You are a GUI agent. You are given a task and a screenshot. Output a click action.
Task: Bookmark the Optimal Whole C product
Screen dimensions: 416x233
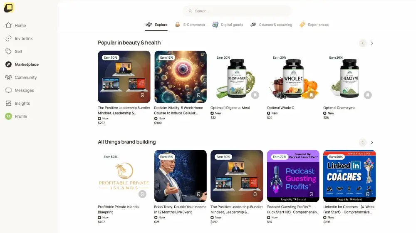point(311,95)
